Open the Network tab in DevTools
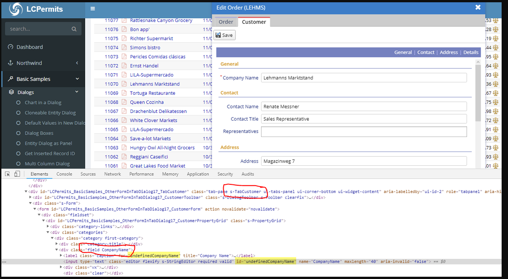Image resolution: width=508 pixels, height=279 pixels. [x=113, y=174]
